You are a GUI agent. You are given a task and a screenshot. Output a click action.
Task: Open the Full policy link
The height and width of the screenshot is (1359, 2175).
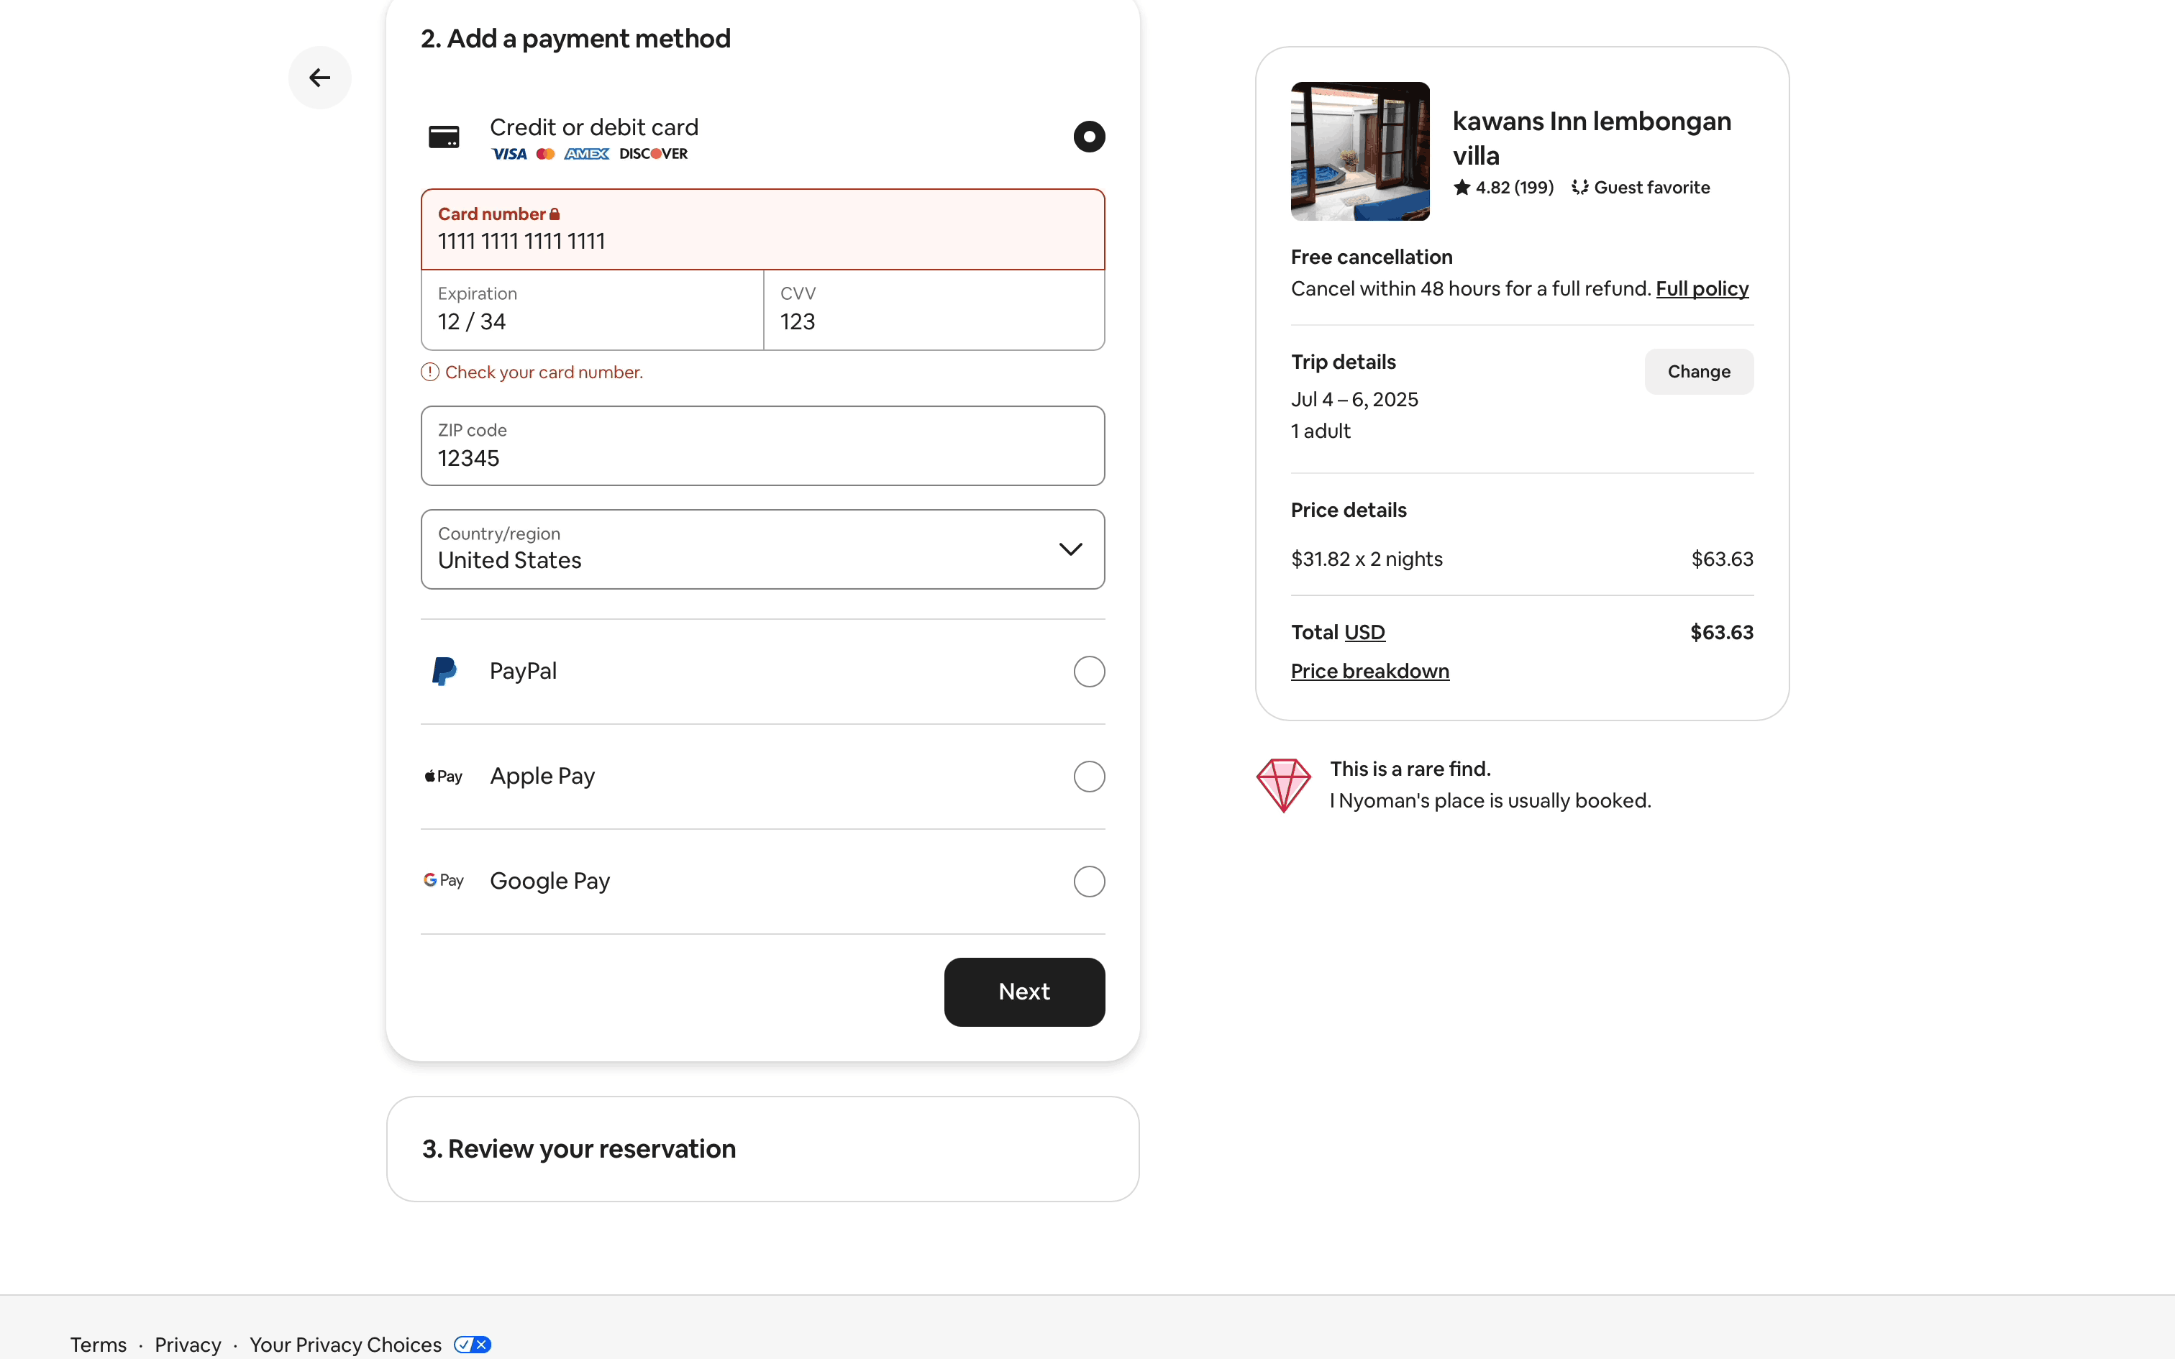pos(1701,288)
